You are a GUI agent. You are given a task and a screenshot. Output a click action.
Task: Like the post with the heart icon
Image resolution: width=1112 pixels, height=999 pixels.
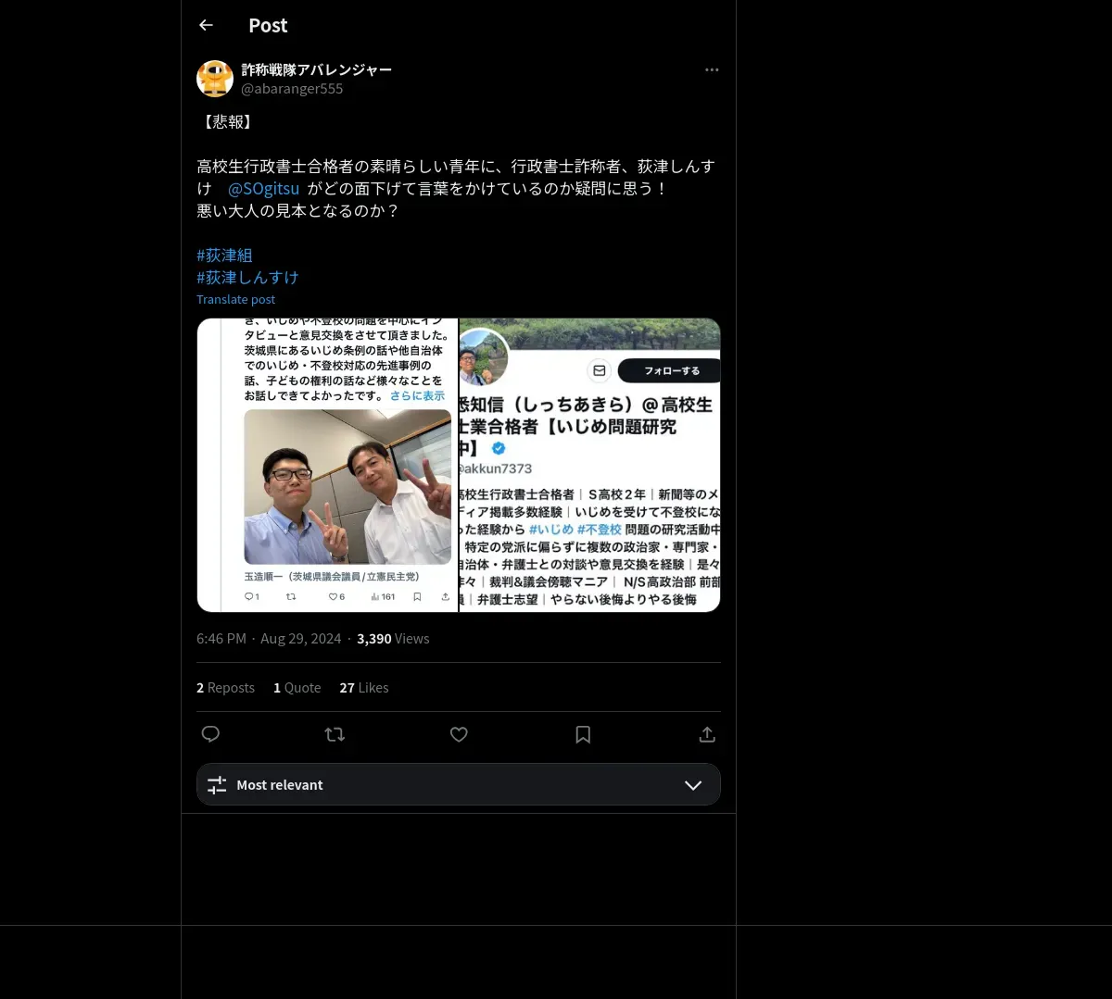pyautogui.click(x=459, y=734)
